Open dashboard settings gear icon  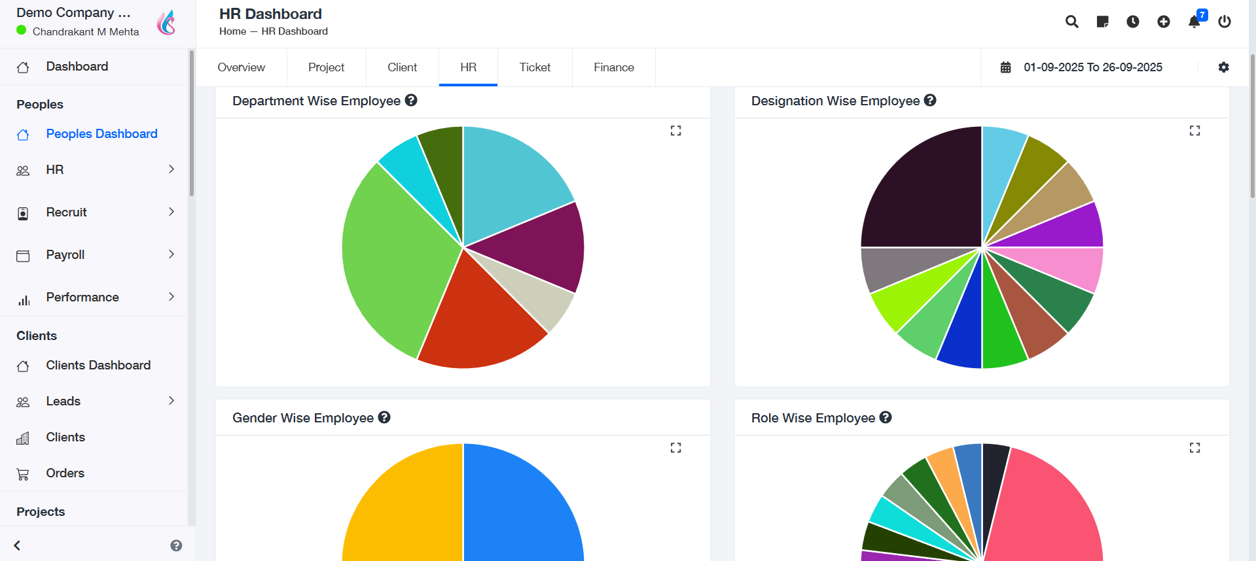(x=1223, y=67)
